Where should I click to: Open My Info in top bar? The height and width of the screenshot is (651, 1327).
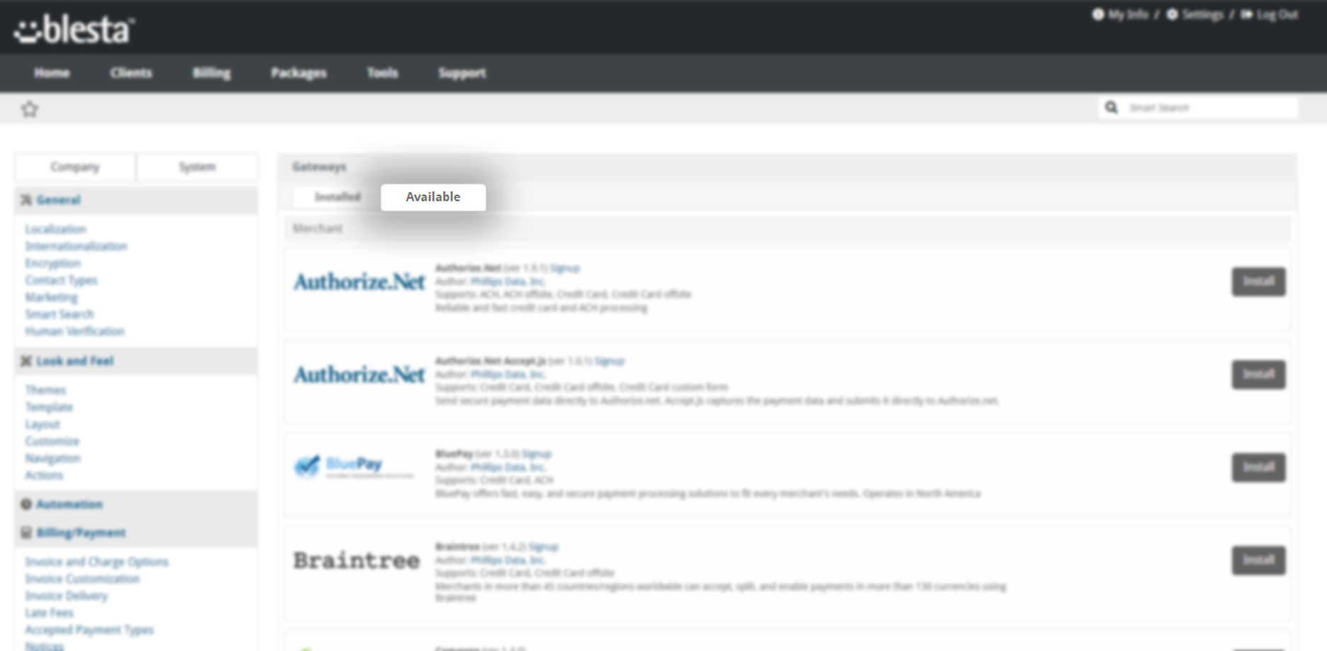(x=1121, y=15)
